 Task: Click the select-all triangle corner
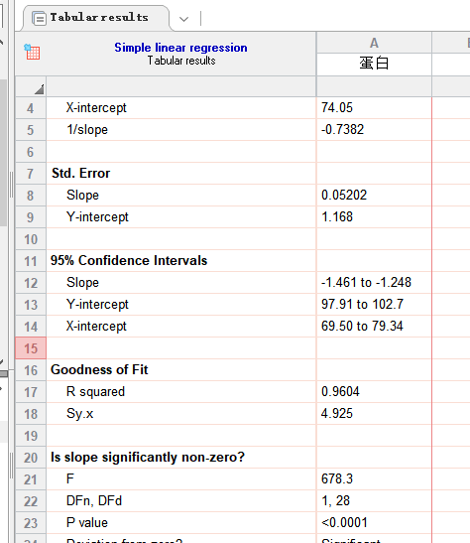click(x=39, y=89)
